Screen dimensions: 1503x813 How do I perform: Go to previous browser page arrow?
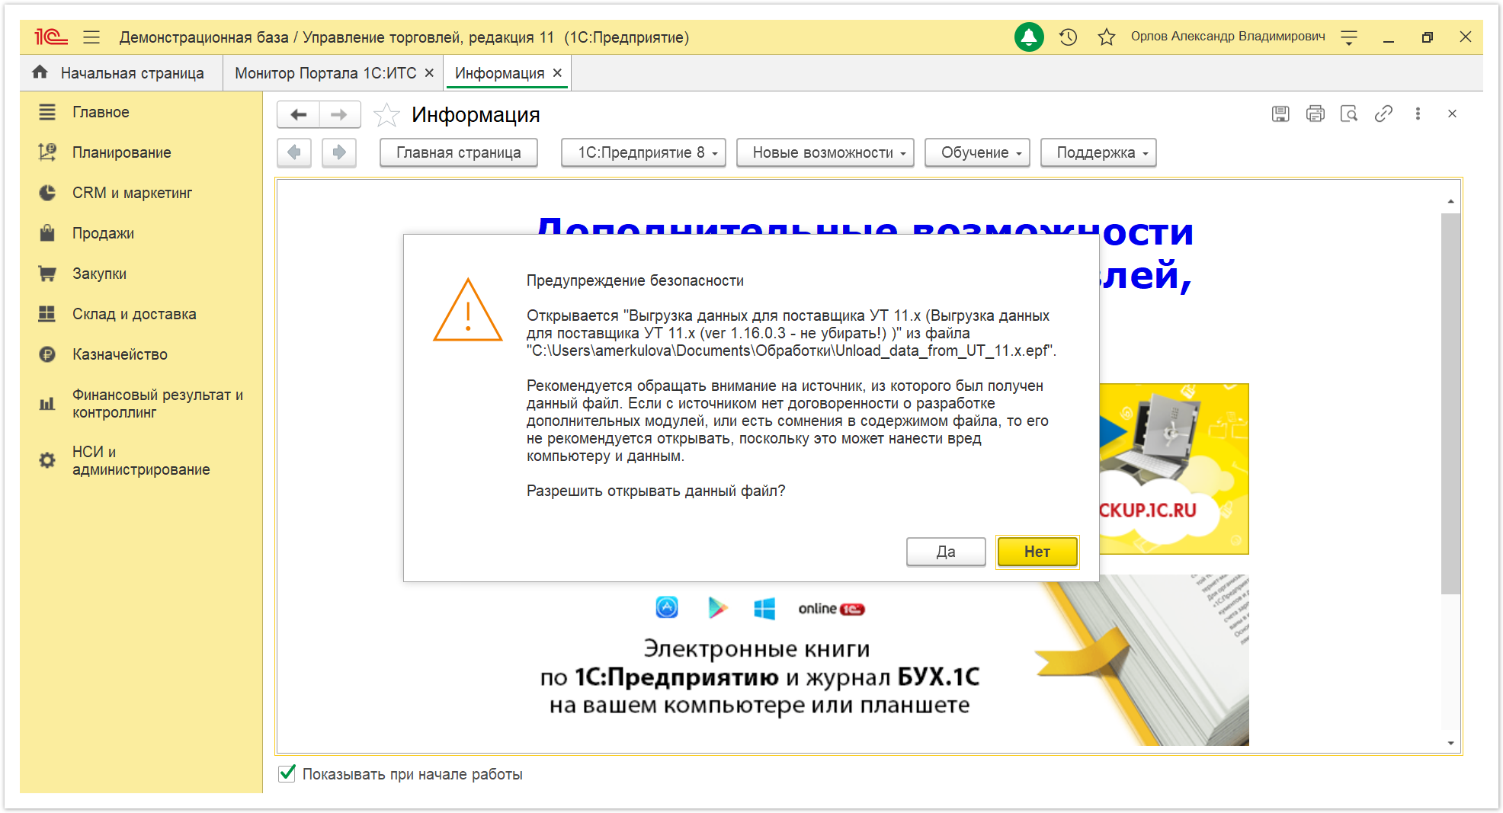(x=294, y=152)
